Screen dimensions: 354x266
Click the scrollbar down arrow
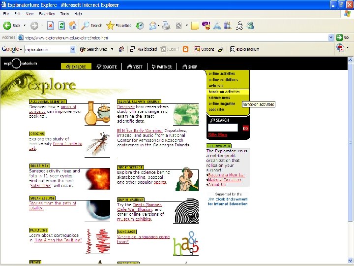(351, 261)
